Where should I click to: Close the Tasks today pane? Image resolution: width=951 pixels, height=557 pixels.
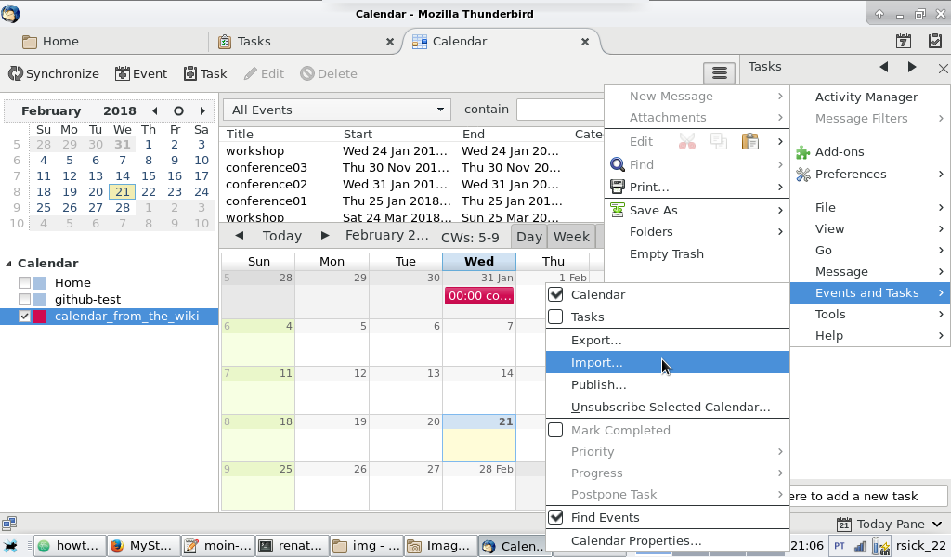point(944,68)
